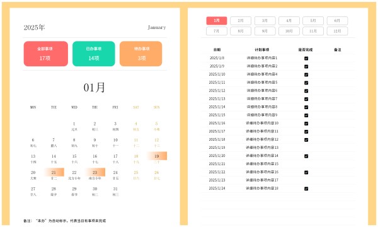
Task: Switch to the 2月 month button
Action: (x=241, y=21)
